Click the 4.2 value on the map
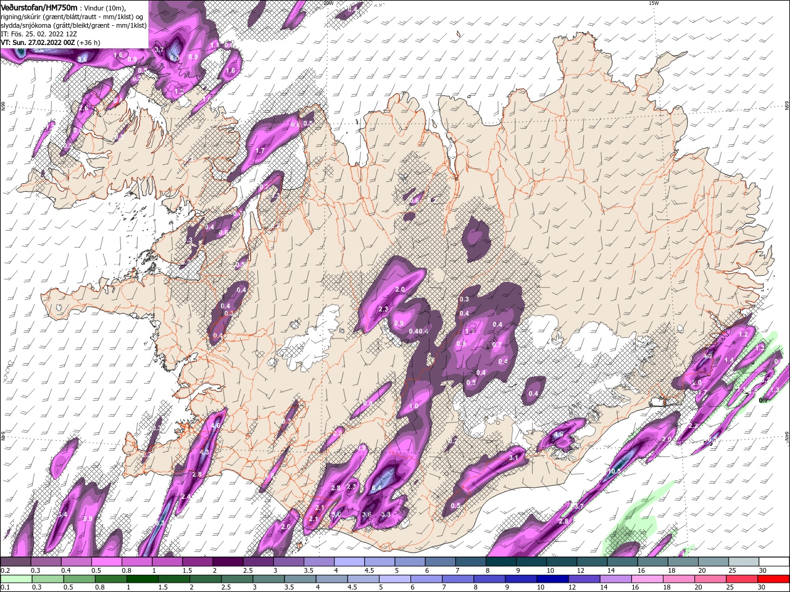 pyautogui.click(x=708, y=356)
